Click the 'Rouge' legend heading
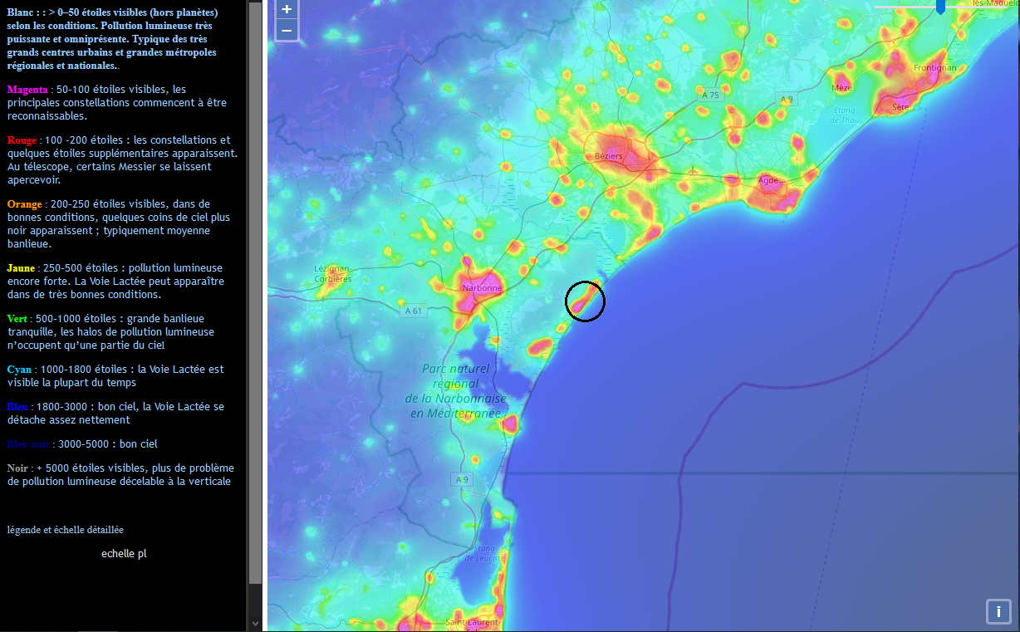The height and width of the screenshot is (632, 1020). tap(22, 140)
